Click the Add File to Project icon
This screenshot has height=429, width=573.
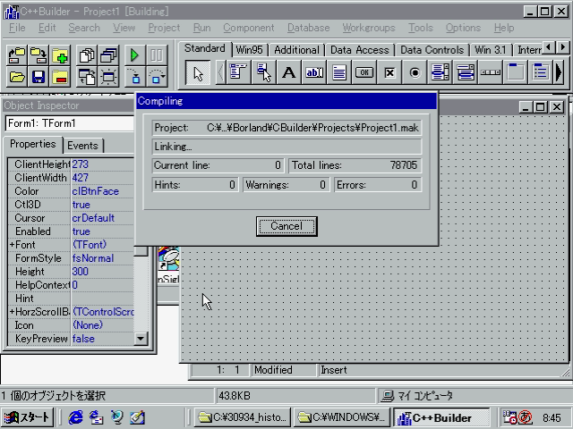tap(60, 55)
